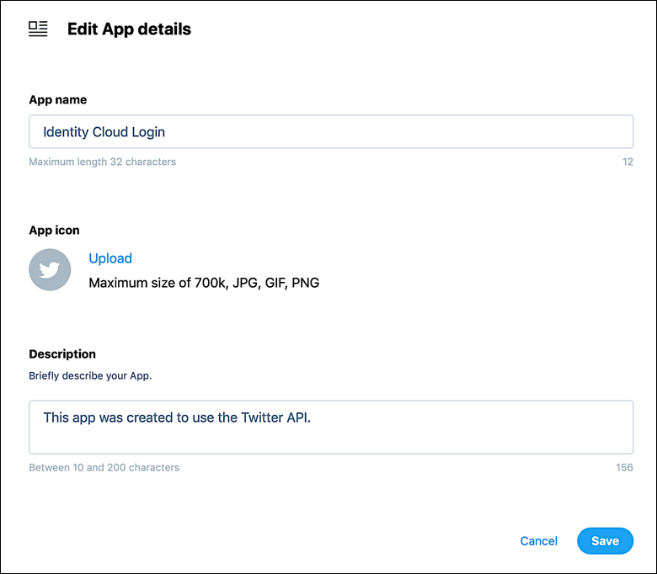Focus the App name input field
The height and width of the screenshot is (574, 657).
[330, 132]
